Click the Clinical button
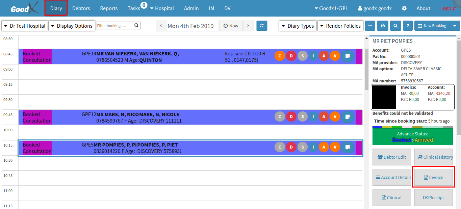461x209 pixels. coord(392,198)
